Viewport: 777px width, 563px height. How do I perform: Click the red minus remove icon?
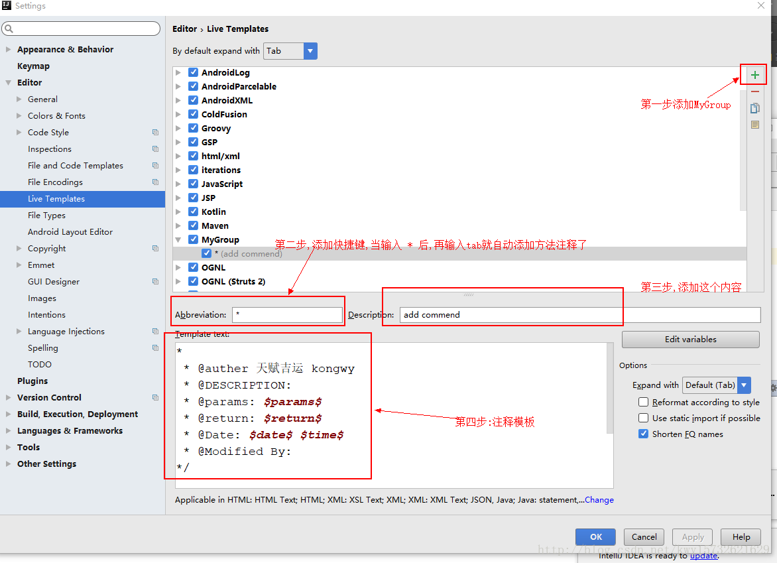pos(754,92)
